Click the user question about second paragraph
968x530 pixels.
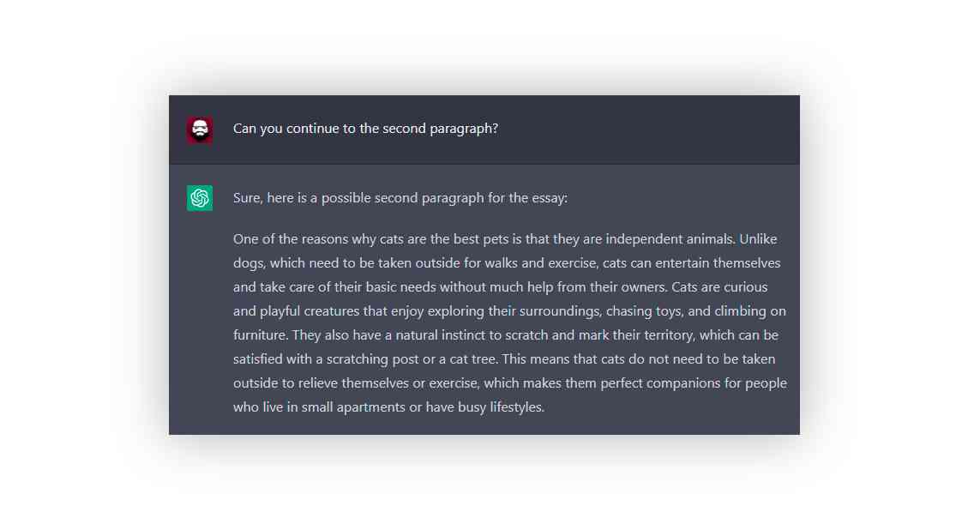[365, 129]
